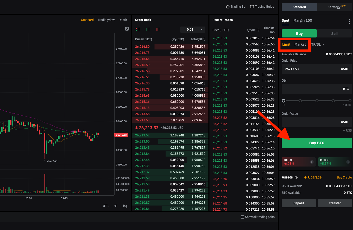Choose the Market order type
This screenshot has height=230, width=353.
[x=300, y=44]
